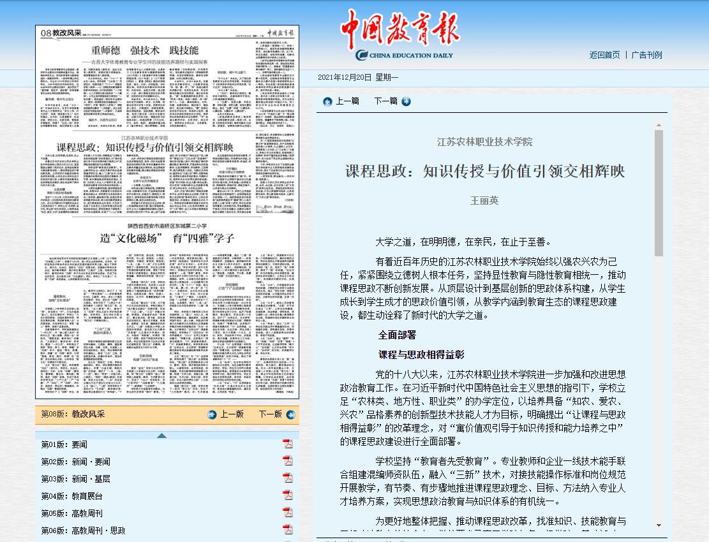Screen dimensions: 709x542
Task: Click next article arrow icon 下一篇
Action: 407,101
